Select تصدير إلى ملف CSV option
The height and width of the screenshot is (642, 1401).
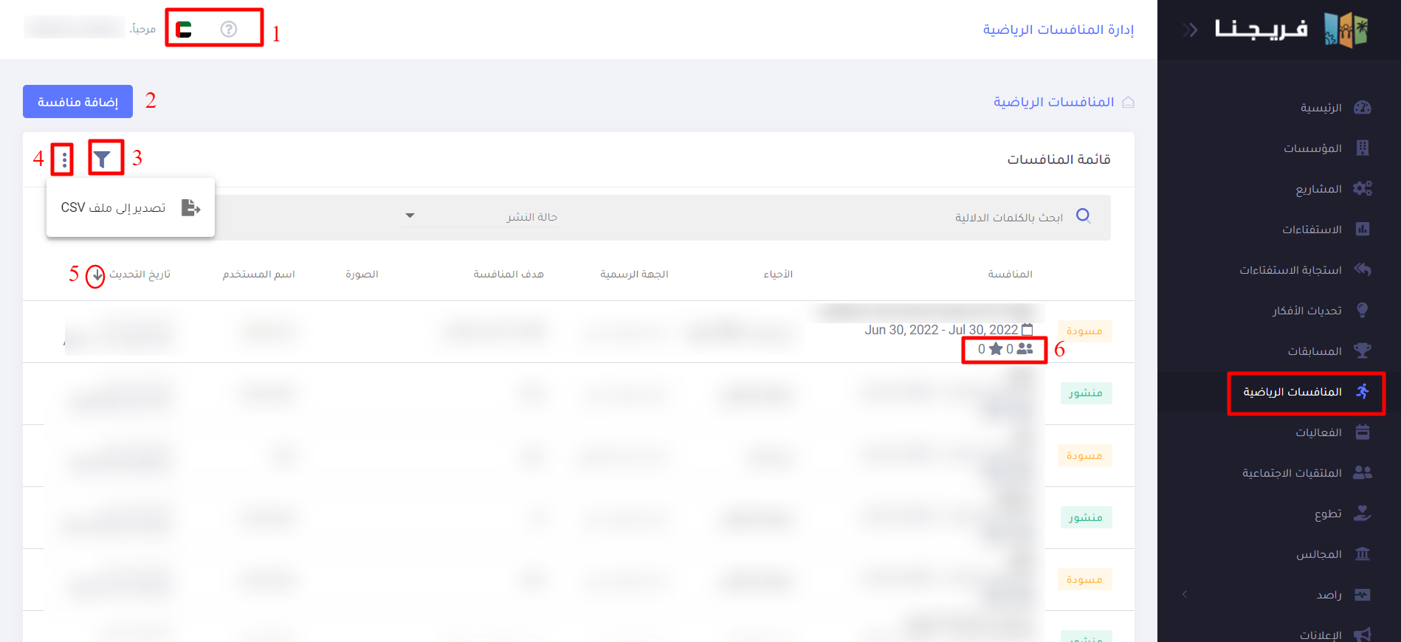point(130,208)
